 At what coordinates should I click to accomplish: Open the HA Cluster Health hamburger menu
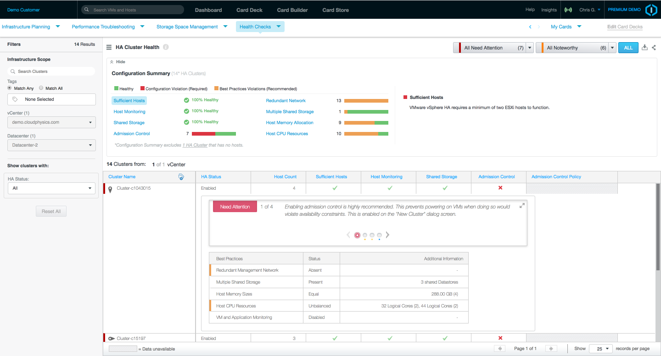coord(109,47)
